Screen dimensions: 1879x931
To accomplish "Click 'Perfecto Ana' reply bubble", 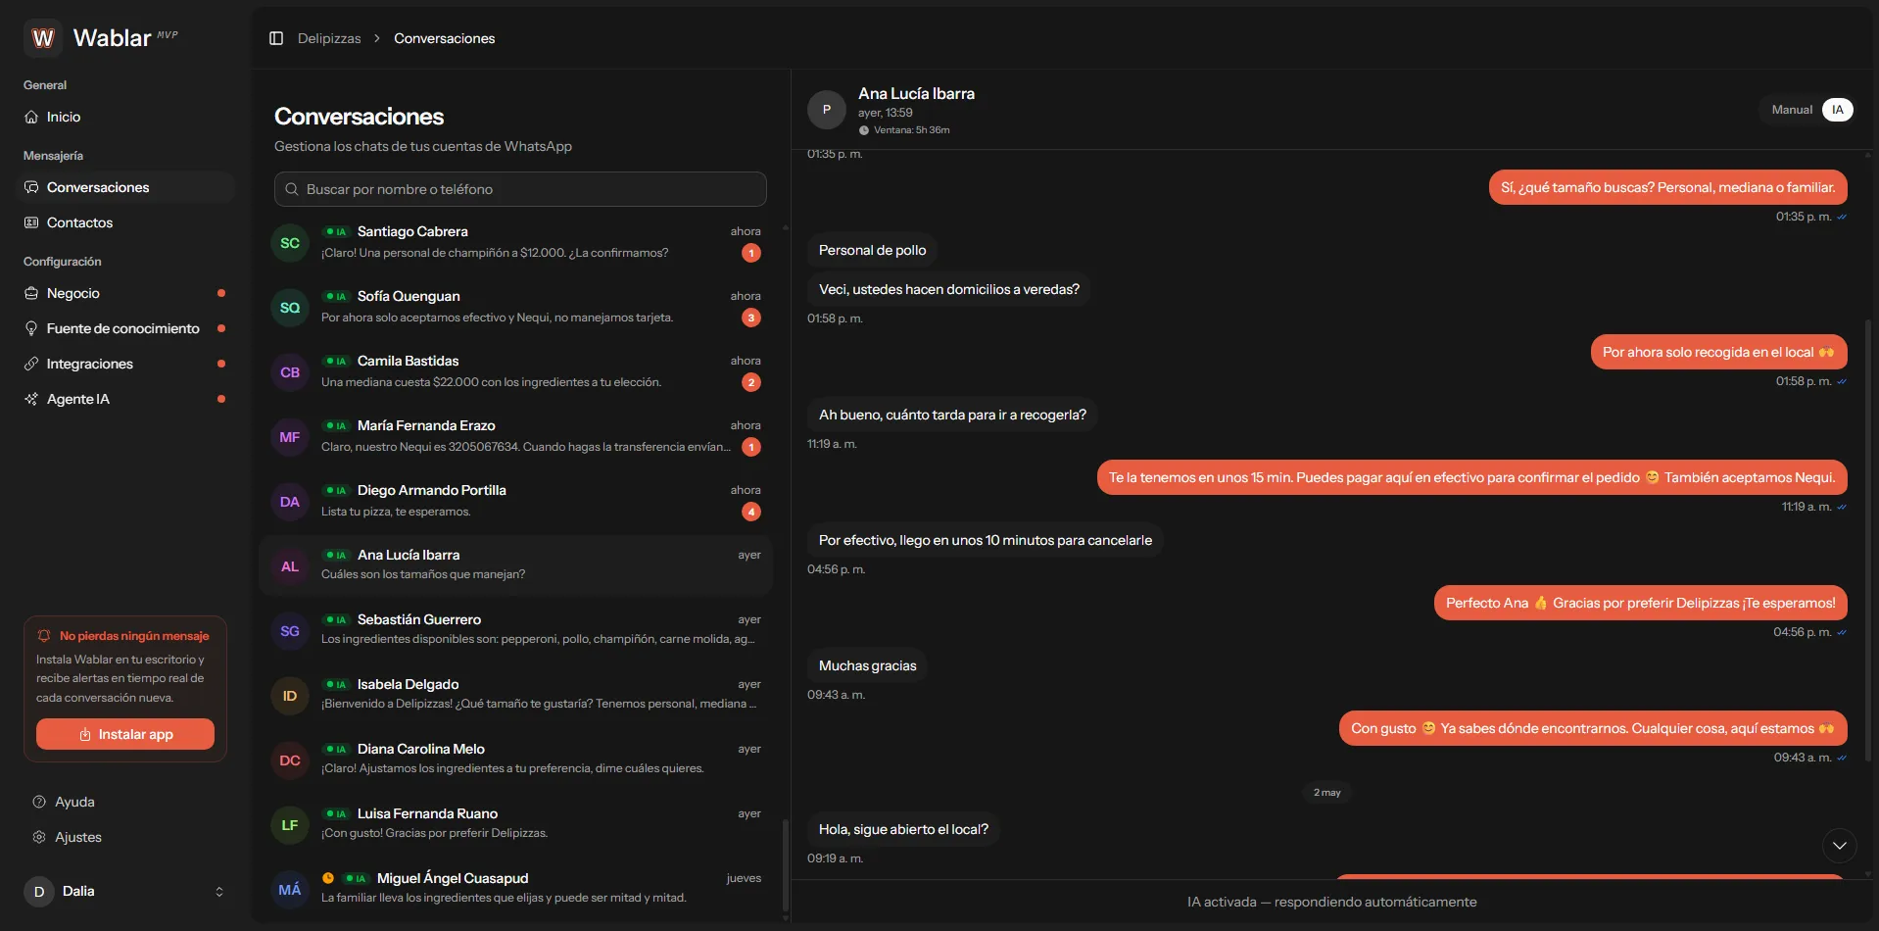I will coord(1641,603).
